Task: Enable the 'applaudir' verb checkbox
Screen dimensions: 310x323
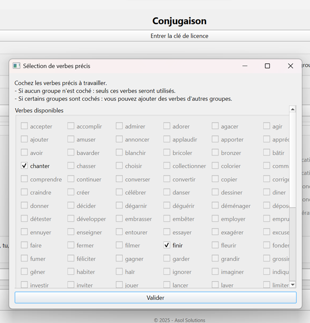Action: tap(167, 139)
